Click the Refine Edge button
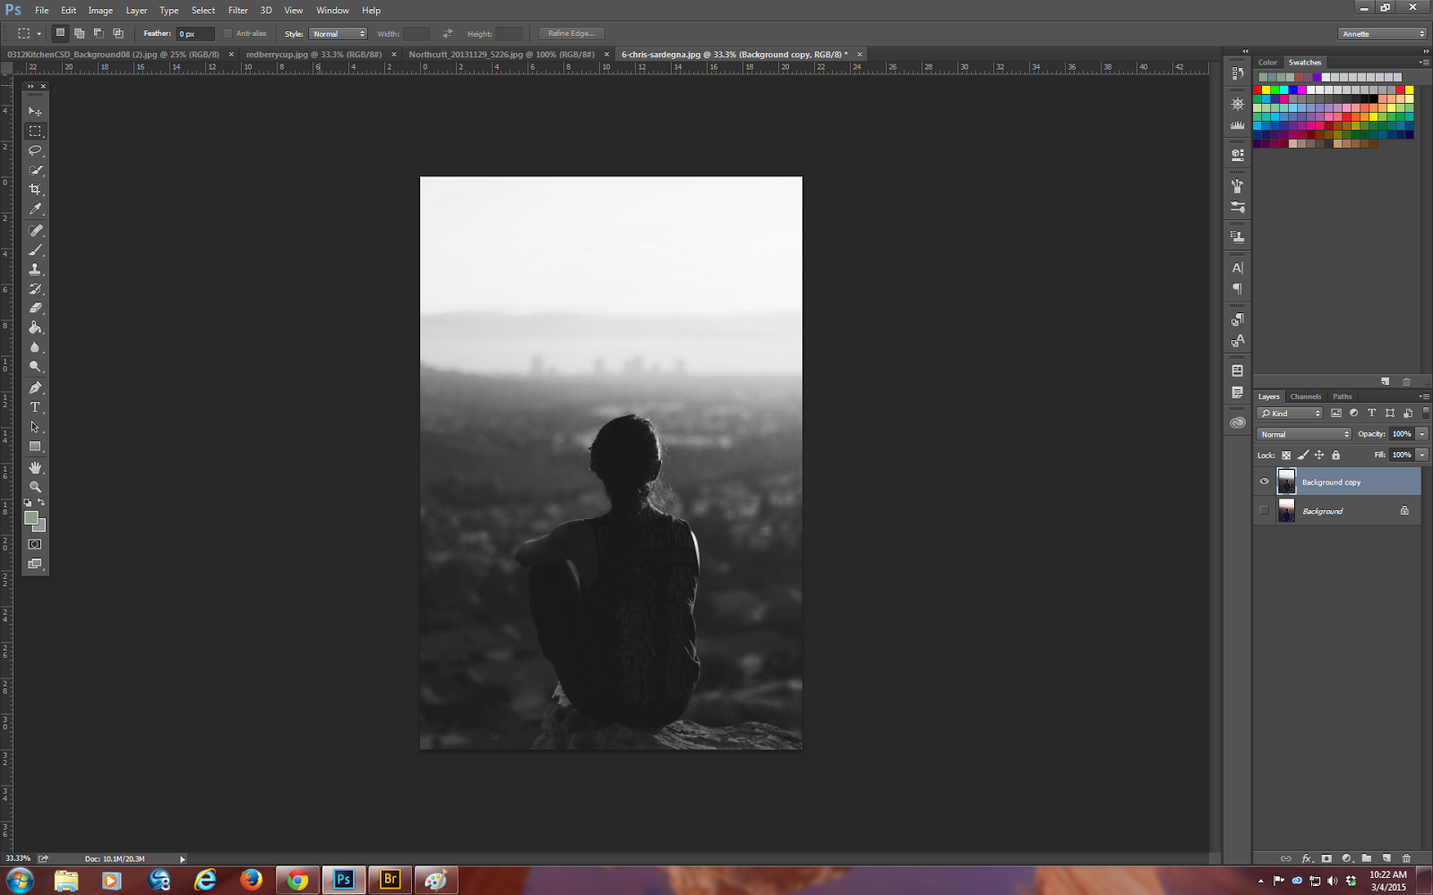This screenshot has width=1433, height=895. tap(571, 34)
